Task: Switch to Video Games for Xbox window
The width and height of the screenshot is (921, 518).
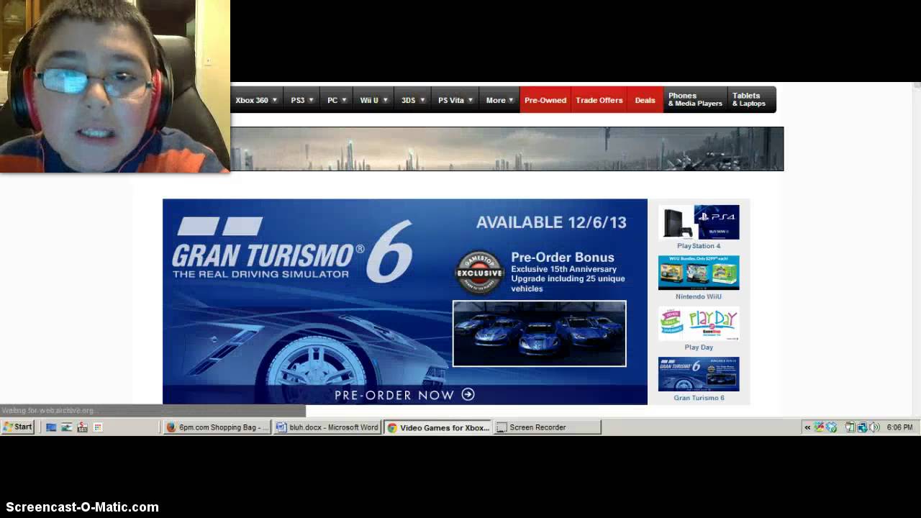Action: tap(437, 427)
